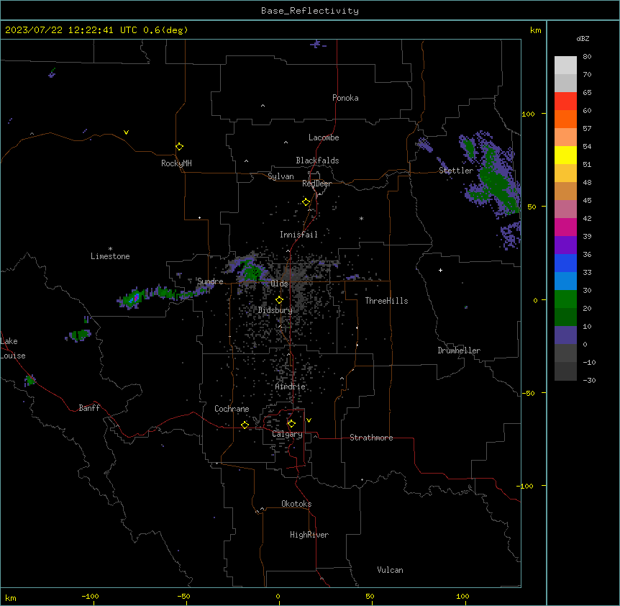Image resolution: width=620 pixels, height=606 pixels.
Task: Click the Calgary label
Action: pyautogui.click(x=287, y=434)
